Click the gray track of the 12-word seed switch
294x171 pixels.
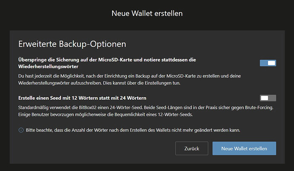coord(272,98)
